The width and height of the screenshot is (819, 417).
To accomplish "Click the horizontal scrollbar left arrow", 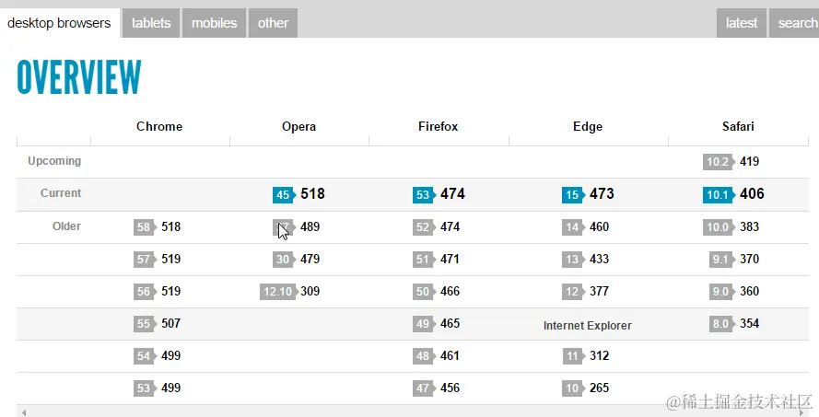I will [24, 412].
